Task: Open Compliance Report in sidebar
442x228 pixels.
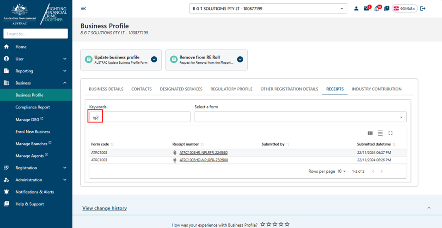Action: (x=33, y=107)
